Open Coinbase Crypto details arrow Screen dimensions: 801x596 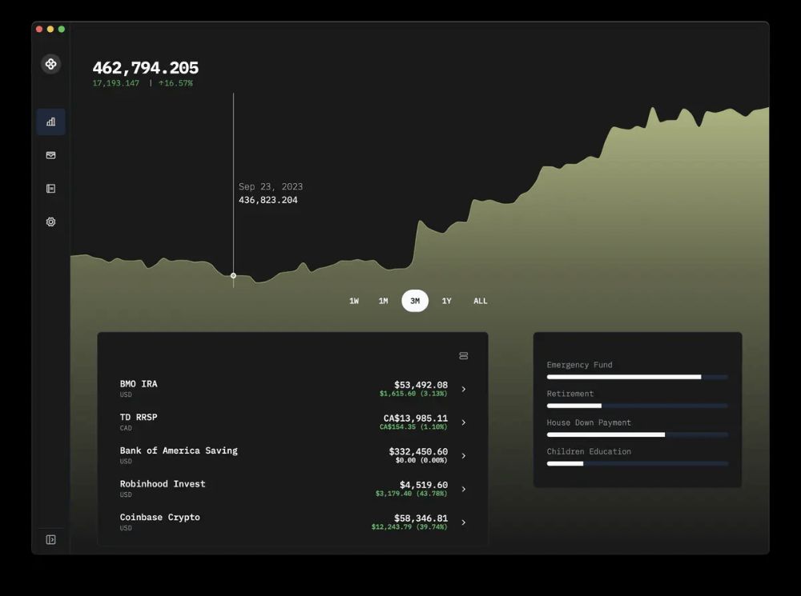[464, 522]
